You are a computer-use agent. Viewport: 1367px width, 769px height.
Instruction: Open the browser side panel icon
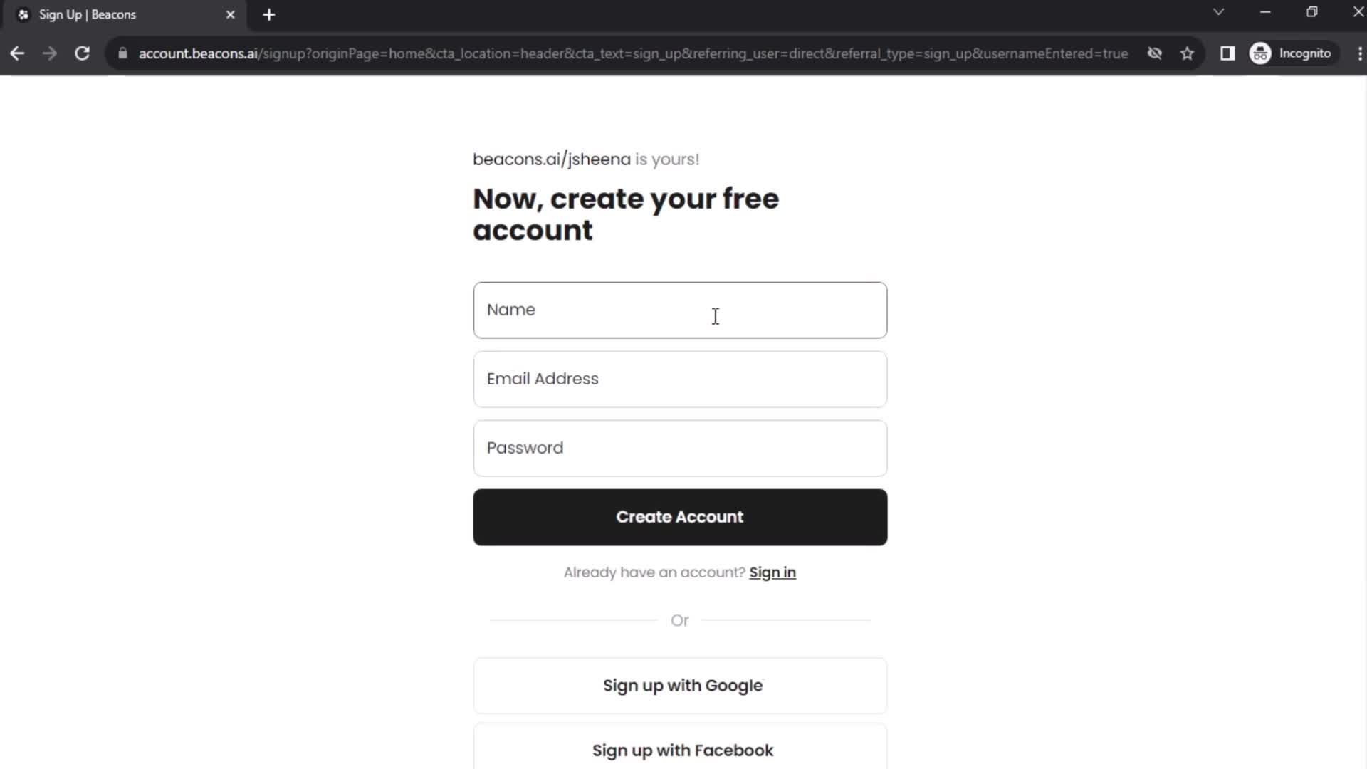pyautogui.click(x=1227, y=53)
